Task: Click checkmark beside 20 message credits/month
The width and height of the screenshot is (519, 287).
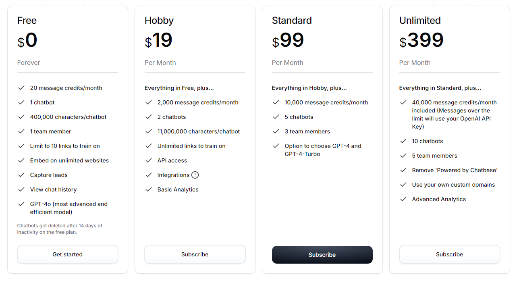Action: pos(21,88)
